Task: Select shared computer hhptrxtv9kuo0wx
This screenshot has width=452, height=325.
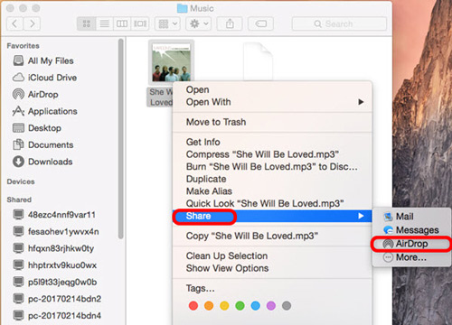Action: (x=55, y=265)
